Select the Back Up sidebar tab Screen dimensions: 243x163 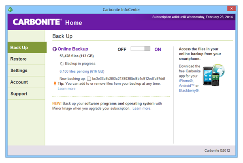pos(27,48)
